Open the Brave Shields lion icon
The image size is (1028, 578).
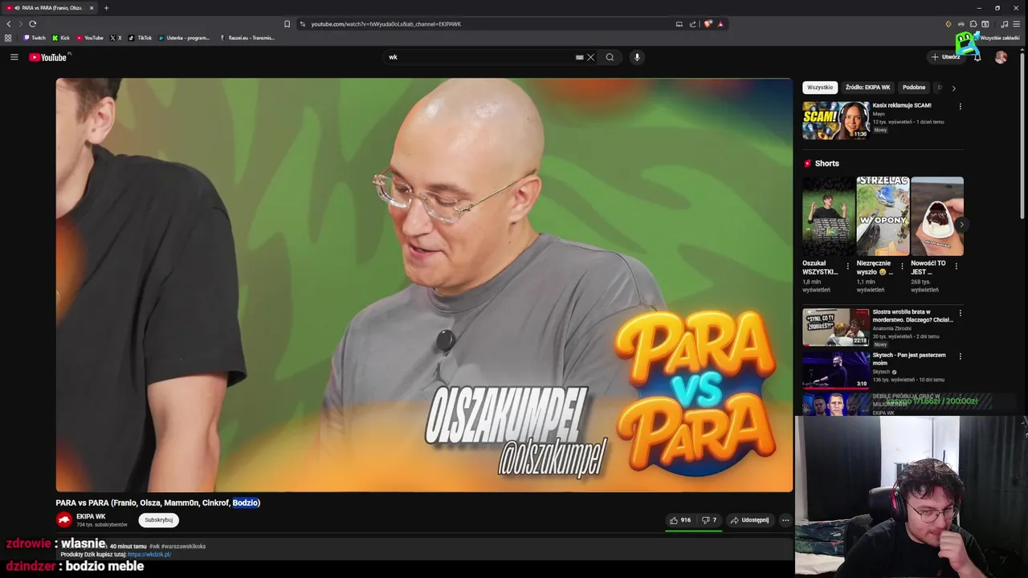coord(708,24)
